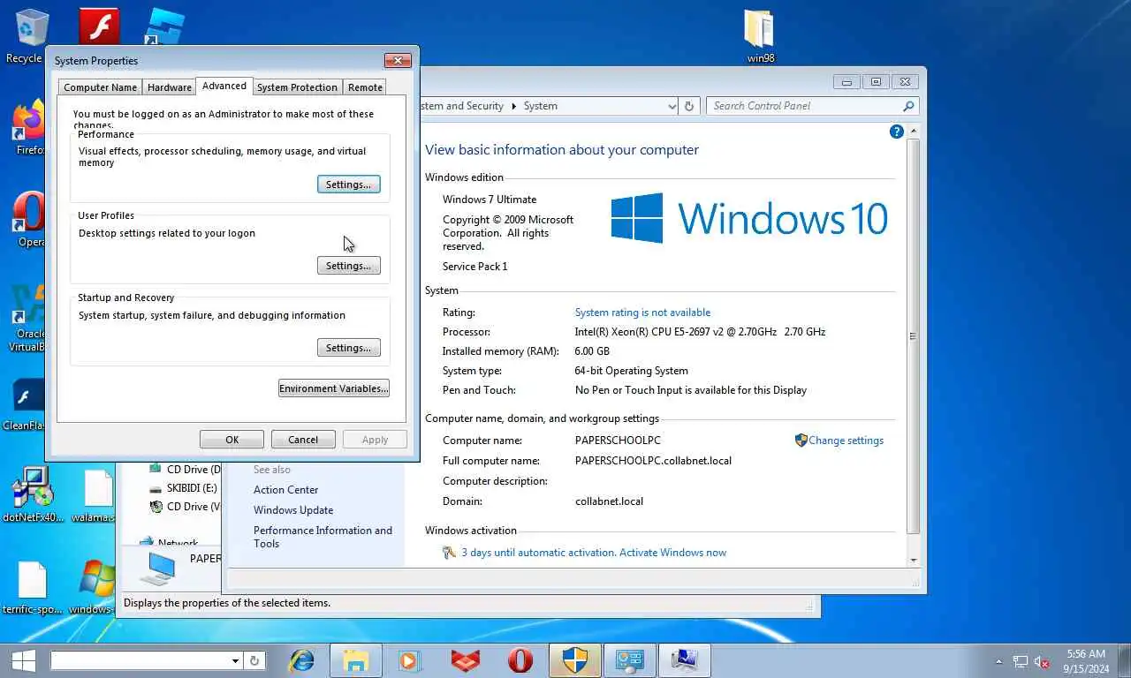Open 'System rating is not available' link

642,313
